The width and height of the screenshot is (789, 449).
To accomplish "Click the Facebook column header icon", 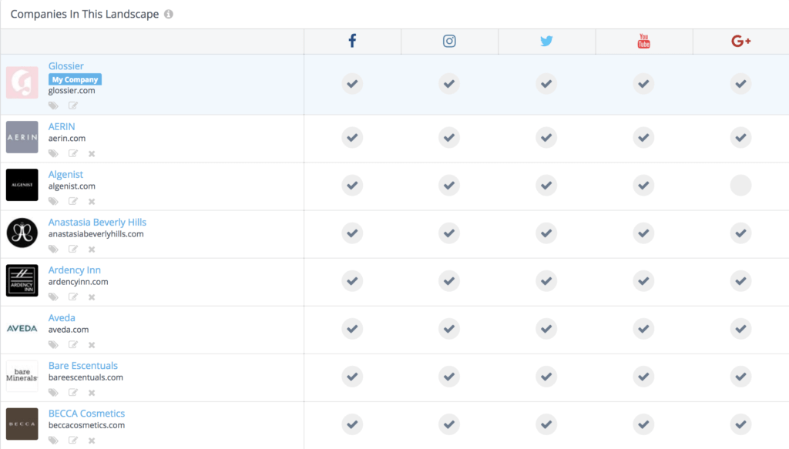I will point(352,41).
